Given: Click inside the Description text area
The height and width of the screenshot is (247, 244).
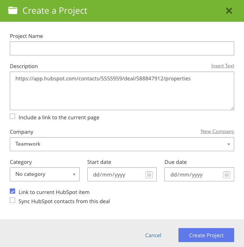Looking at the screenshot, I should click(122, 91).
